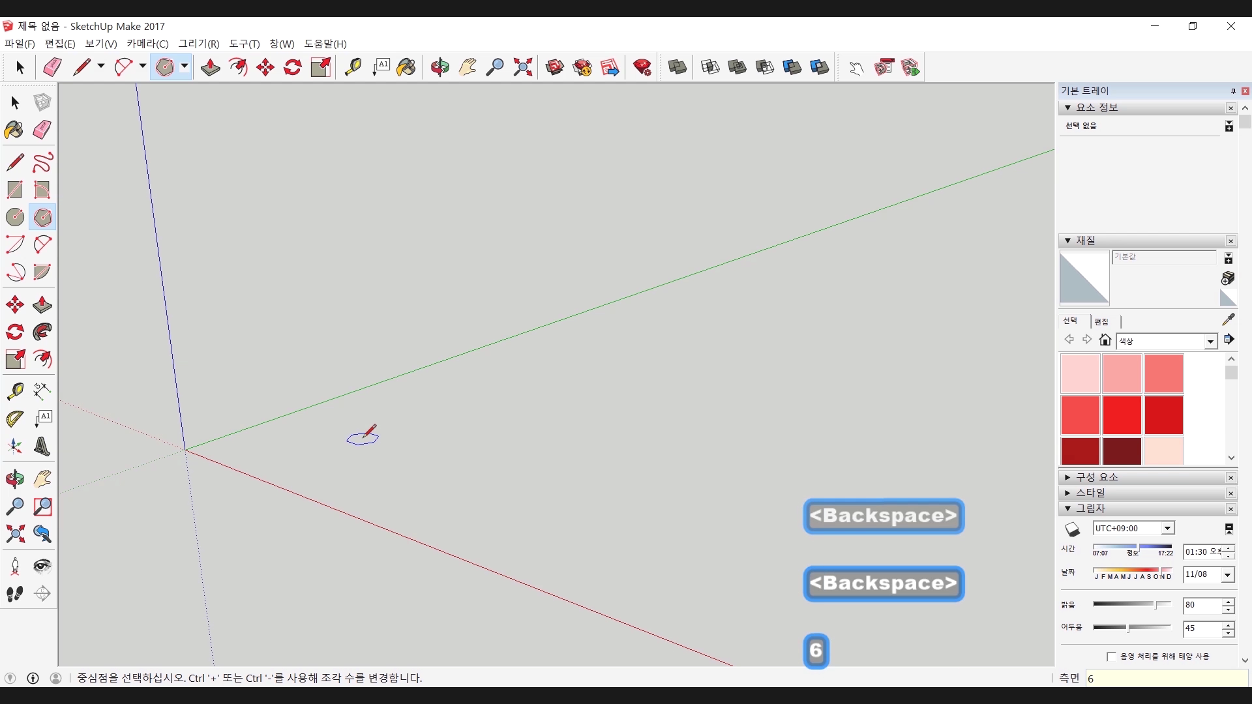1252x704 pixels.
Task: Choose the Push/Pull tool in top toolbar
Action: click(x=210, y=67)
